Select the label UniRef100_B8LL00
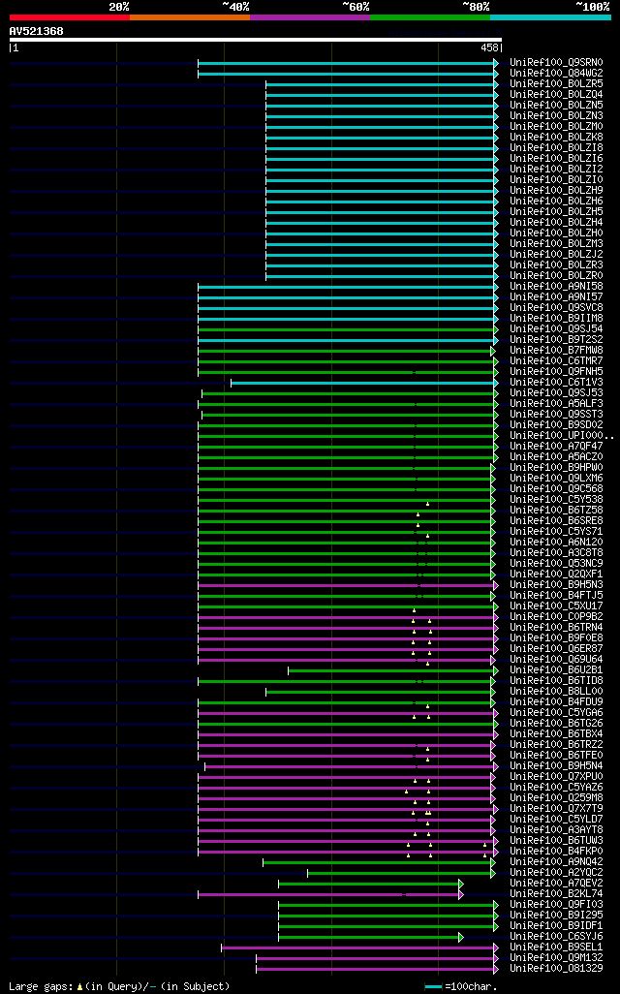620x994 pixels. 557,692
